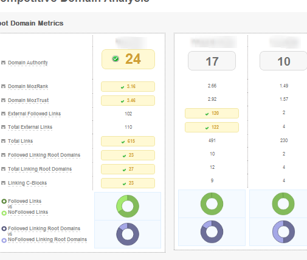
Task: Click the MozTrust value 2.92
Action: (212, 99)
